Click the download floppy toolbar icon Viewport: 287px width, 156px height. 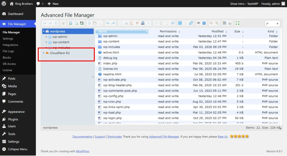(95, 23)
